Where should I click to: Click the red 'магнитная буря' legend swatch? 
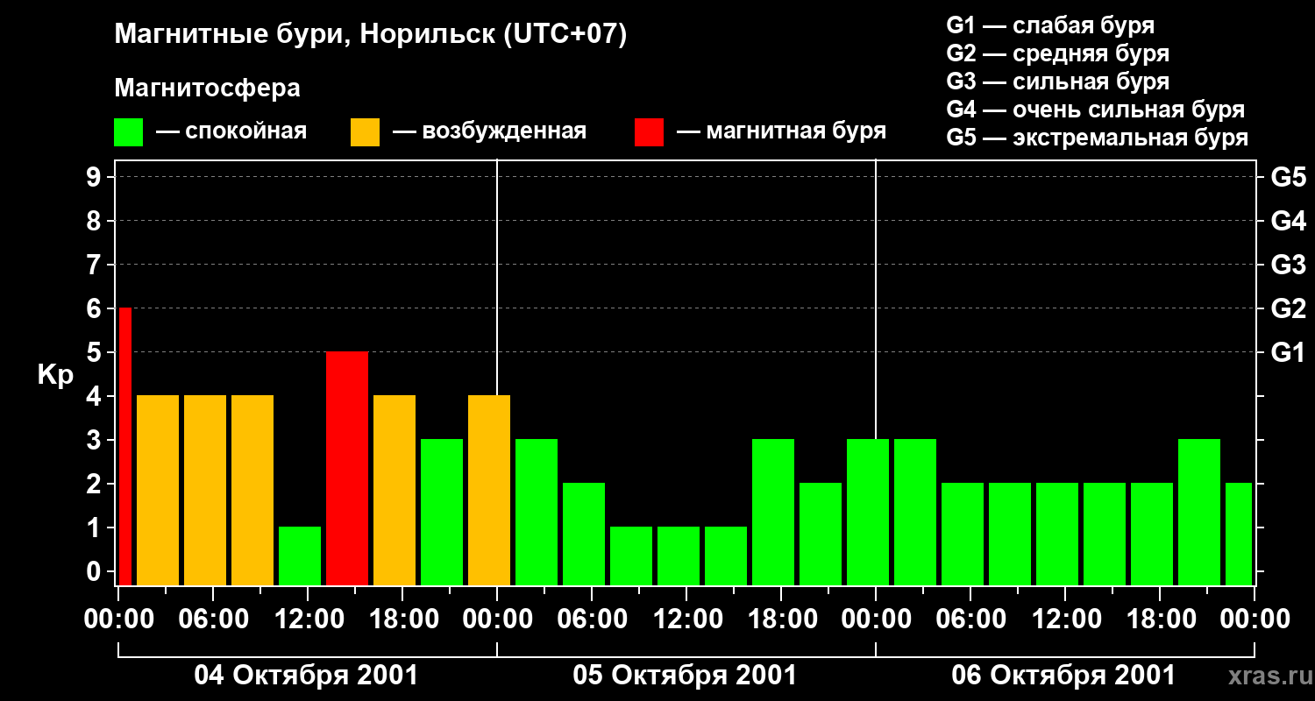(649, 132)
